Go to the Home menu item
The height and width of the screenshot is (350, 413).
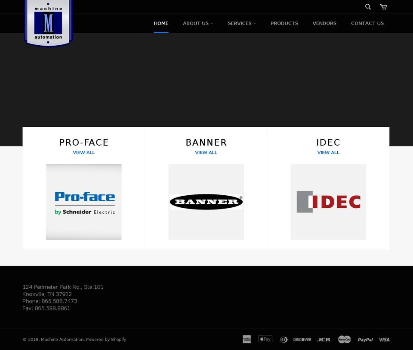click(x=161, y=23)
